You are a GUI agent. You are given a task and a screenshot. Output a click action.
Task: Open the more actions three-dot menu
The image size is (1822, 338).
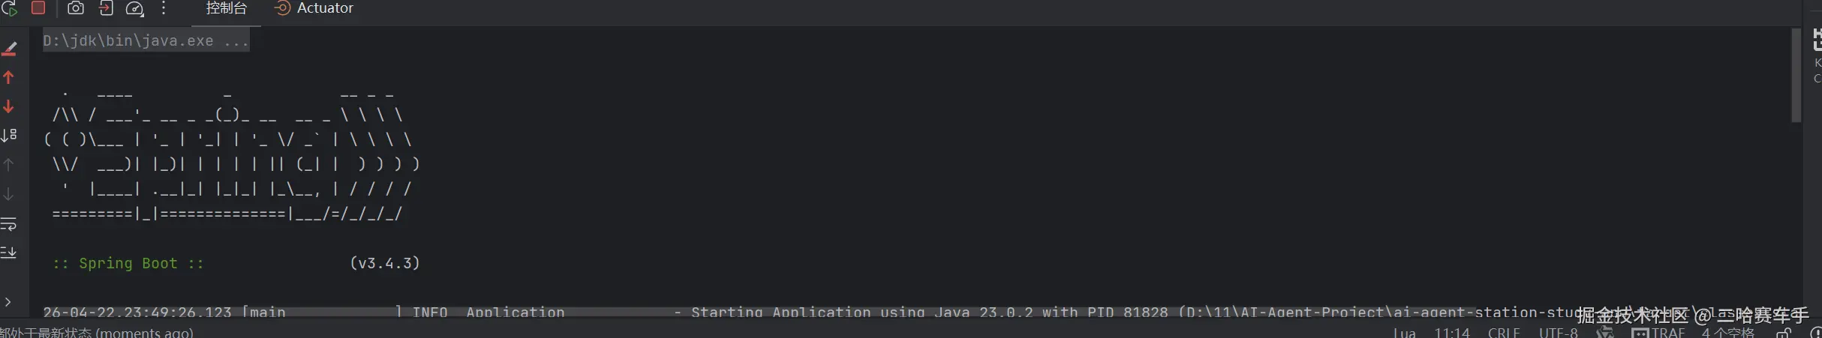(164, 8)
